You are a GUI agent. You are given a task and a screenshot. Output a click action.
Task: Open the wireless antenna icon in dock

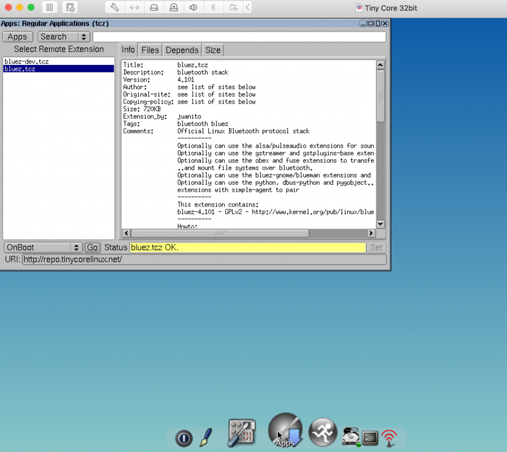click(389, 436)
